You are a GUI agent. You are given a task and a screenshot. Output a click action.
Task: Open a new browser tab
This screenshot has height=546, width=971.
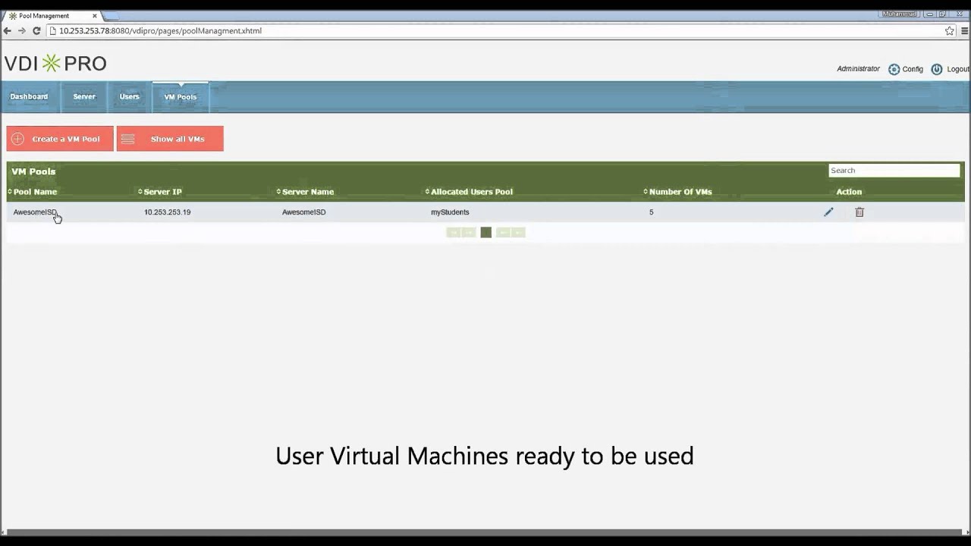[110, 16]
